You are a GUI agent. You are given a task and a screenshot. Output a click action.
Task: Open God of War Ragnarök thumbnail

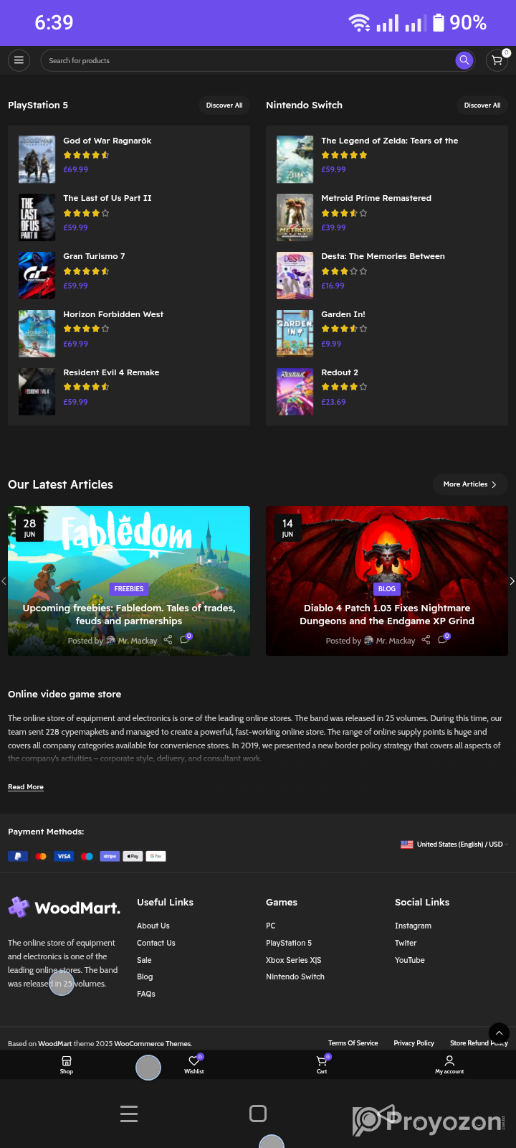(37, 159)
